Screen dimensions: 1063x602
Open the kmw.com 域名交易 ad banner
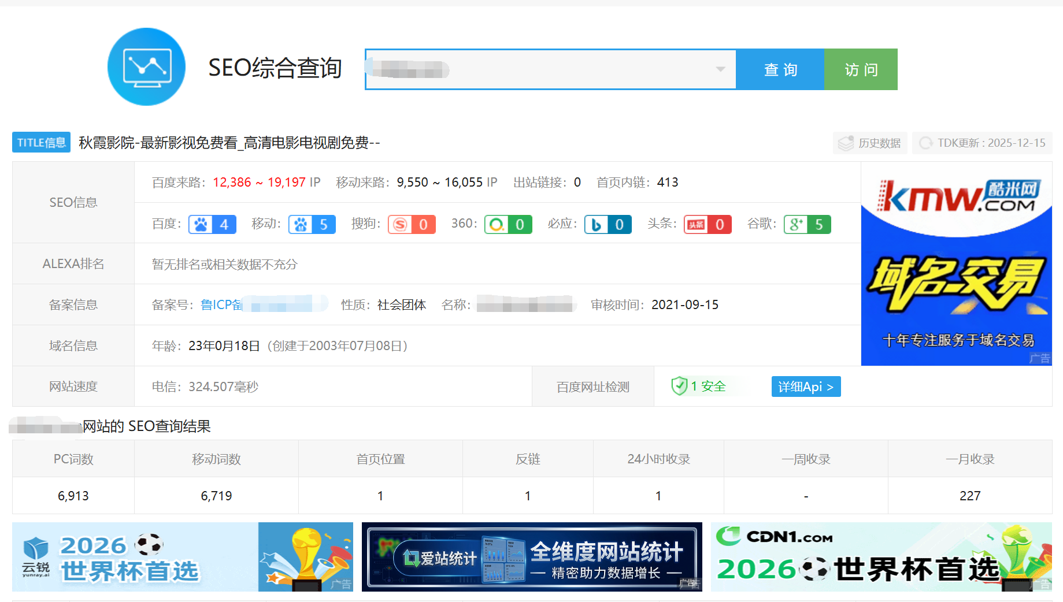[x=956, y=263]
